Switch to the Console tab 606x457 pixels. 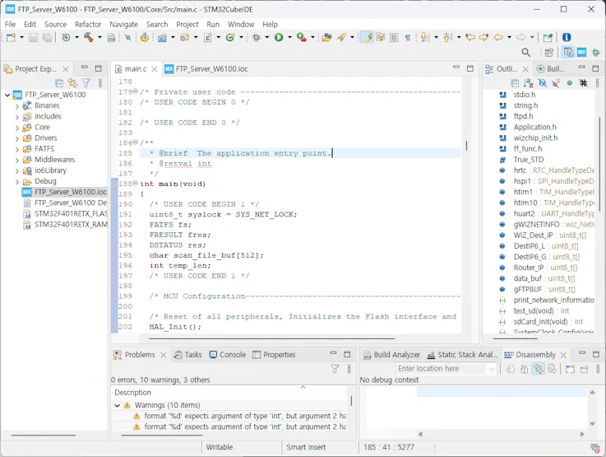pyautogui.click(x=228, y=355)
